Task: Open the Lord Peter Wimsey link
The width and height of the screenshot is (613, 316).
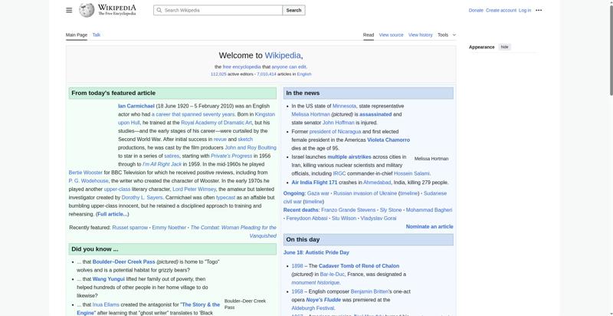Action: tap(194, 189)
